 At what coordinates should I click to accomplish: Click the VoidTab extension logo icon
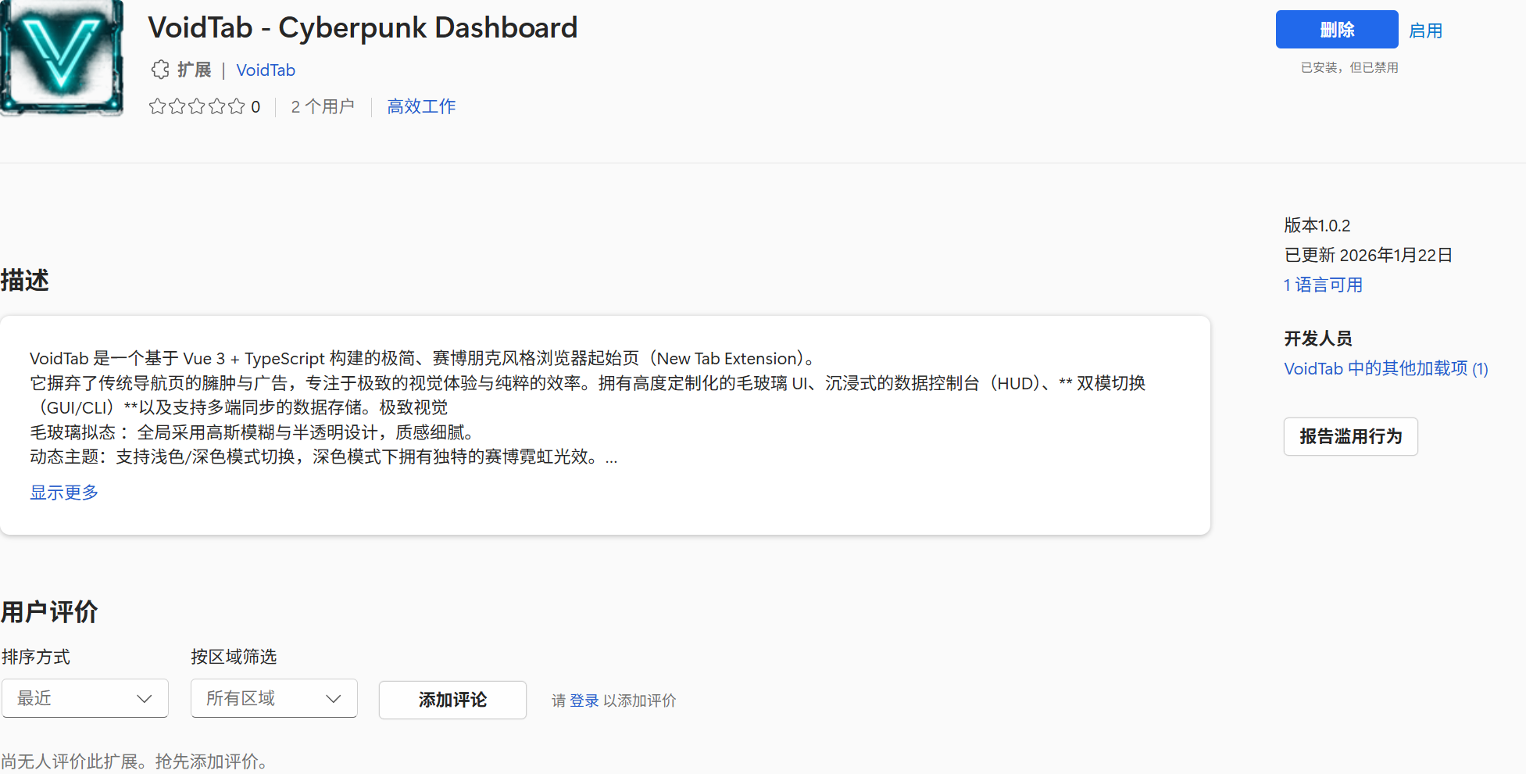click(62, 57)
